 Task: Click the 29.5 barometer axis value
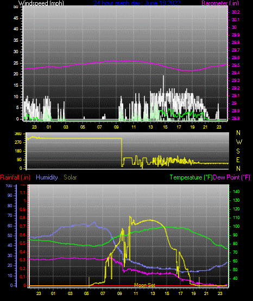(236, 65)
